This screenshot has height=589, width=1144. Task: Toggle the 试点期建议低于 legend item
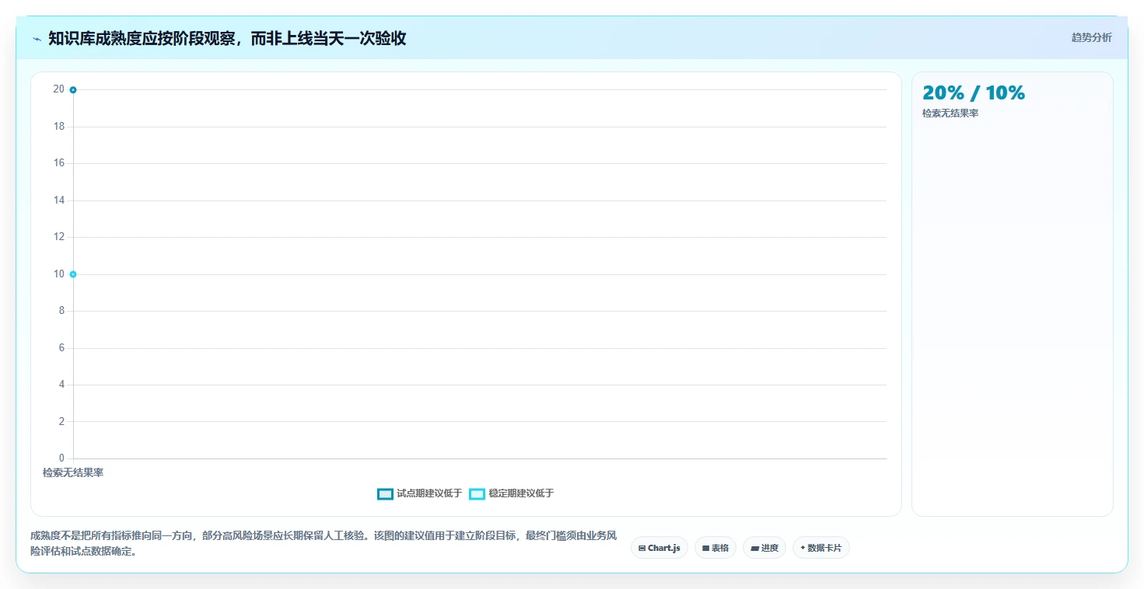coord(419,493)
